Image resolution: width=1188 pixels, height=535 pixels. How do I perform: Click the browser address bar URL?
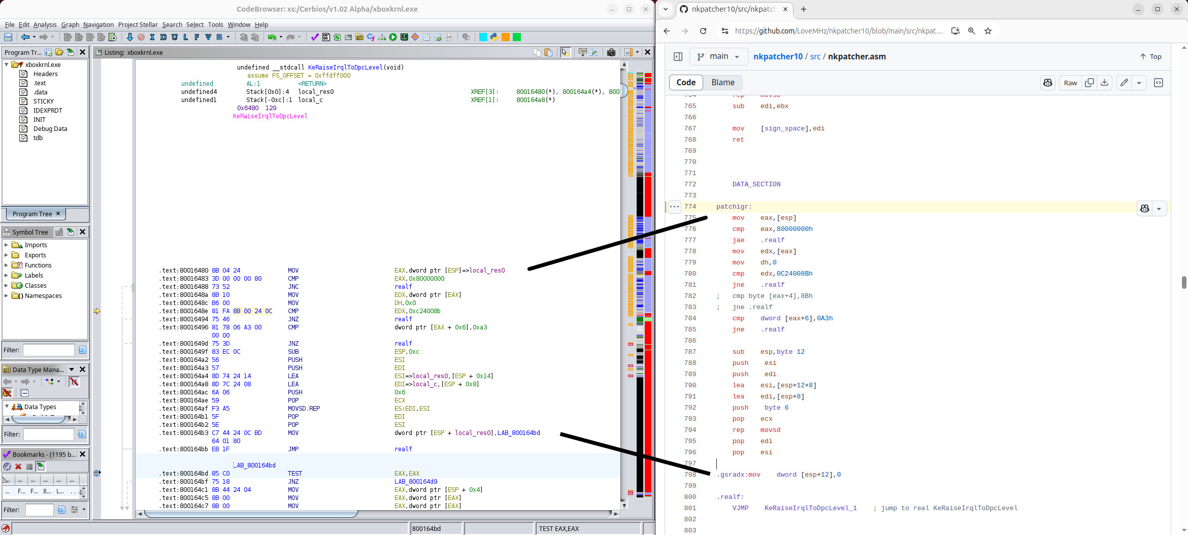coord(839,31)
